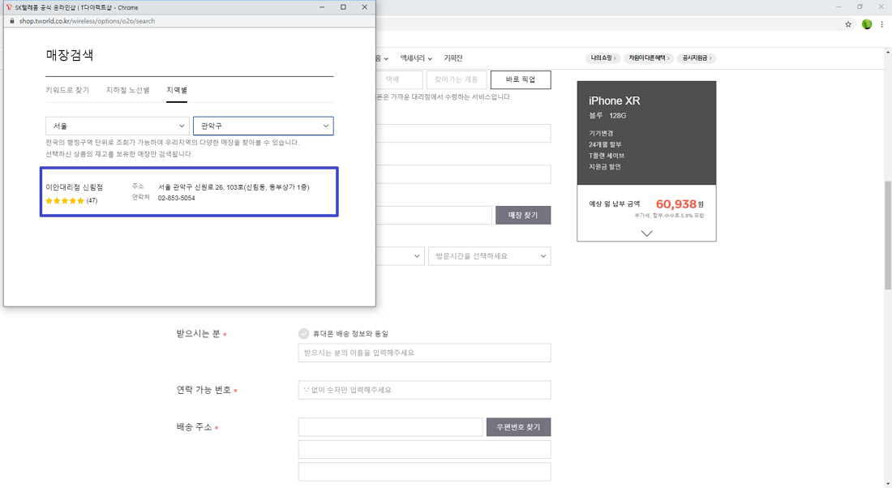Viewport: 892px width, 488px height.
Task: Switch to the 키워드로 찾기 tab
Action: point(67,90)
